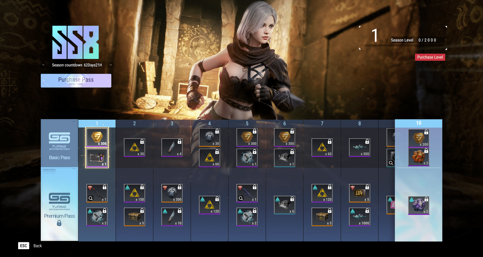
Task: Buy a season level with Purchase Level
Action: (x=430, y=57)
